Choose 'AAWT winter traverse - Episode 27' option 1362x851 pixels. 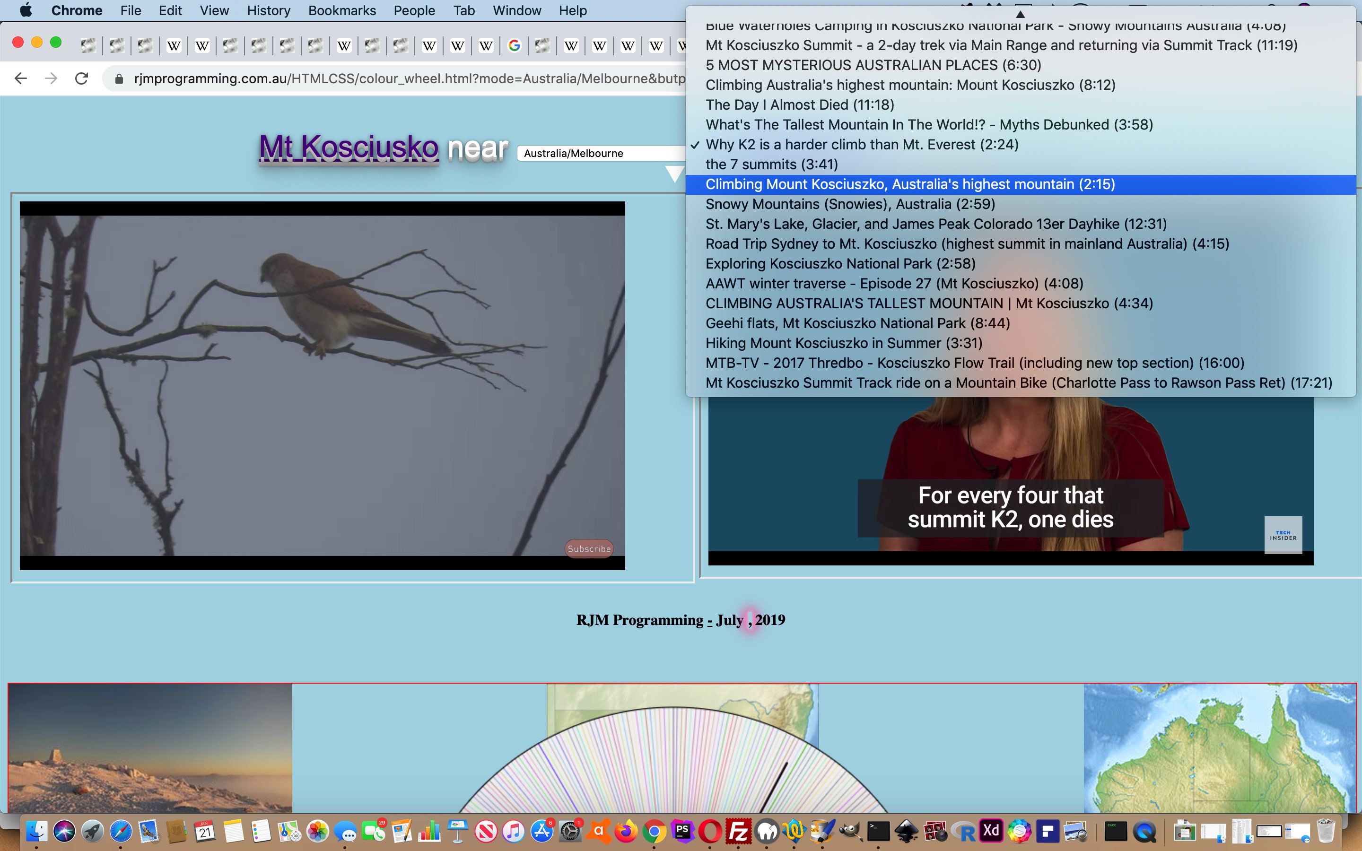click(x=1021, y=284)
